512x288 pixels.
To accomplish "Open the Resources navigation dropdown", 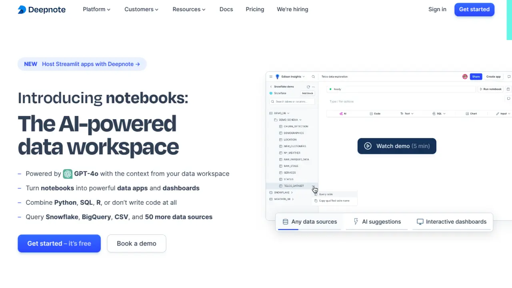I will pos(189,9).
